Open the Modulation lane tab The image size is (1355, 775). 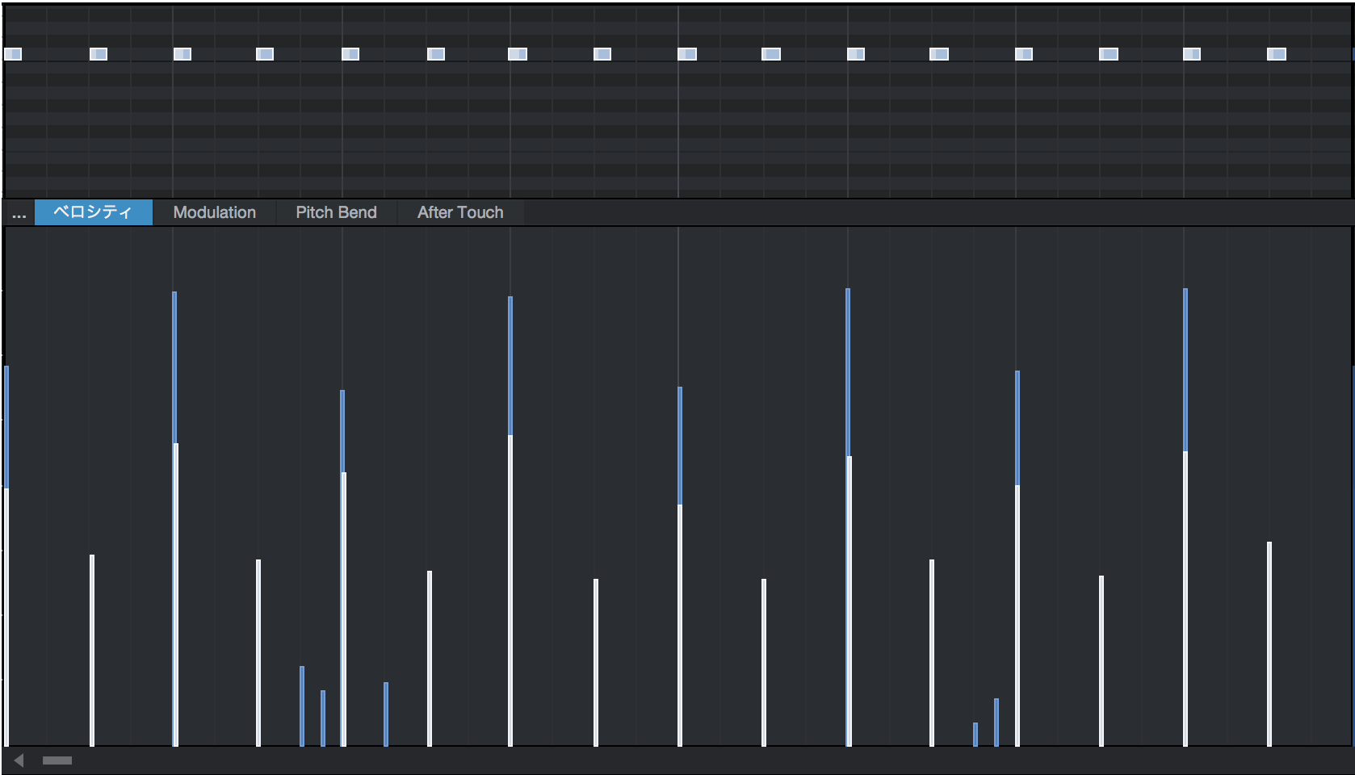[x=215, y=212]
